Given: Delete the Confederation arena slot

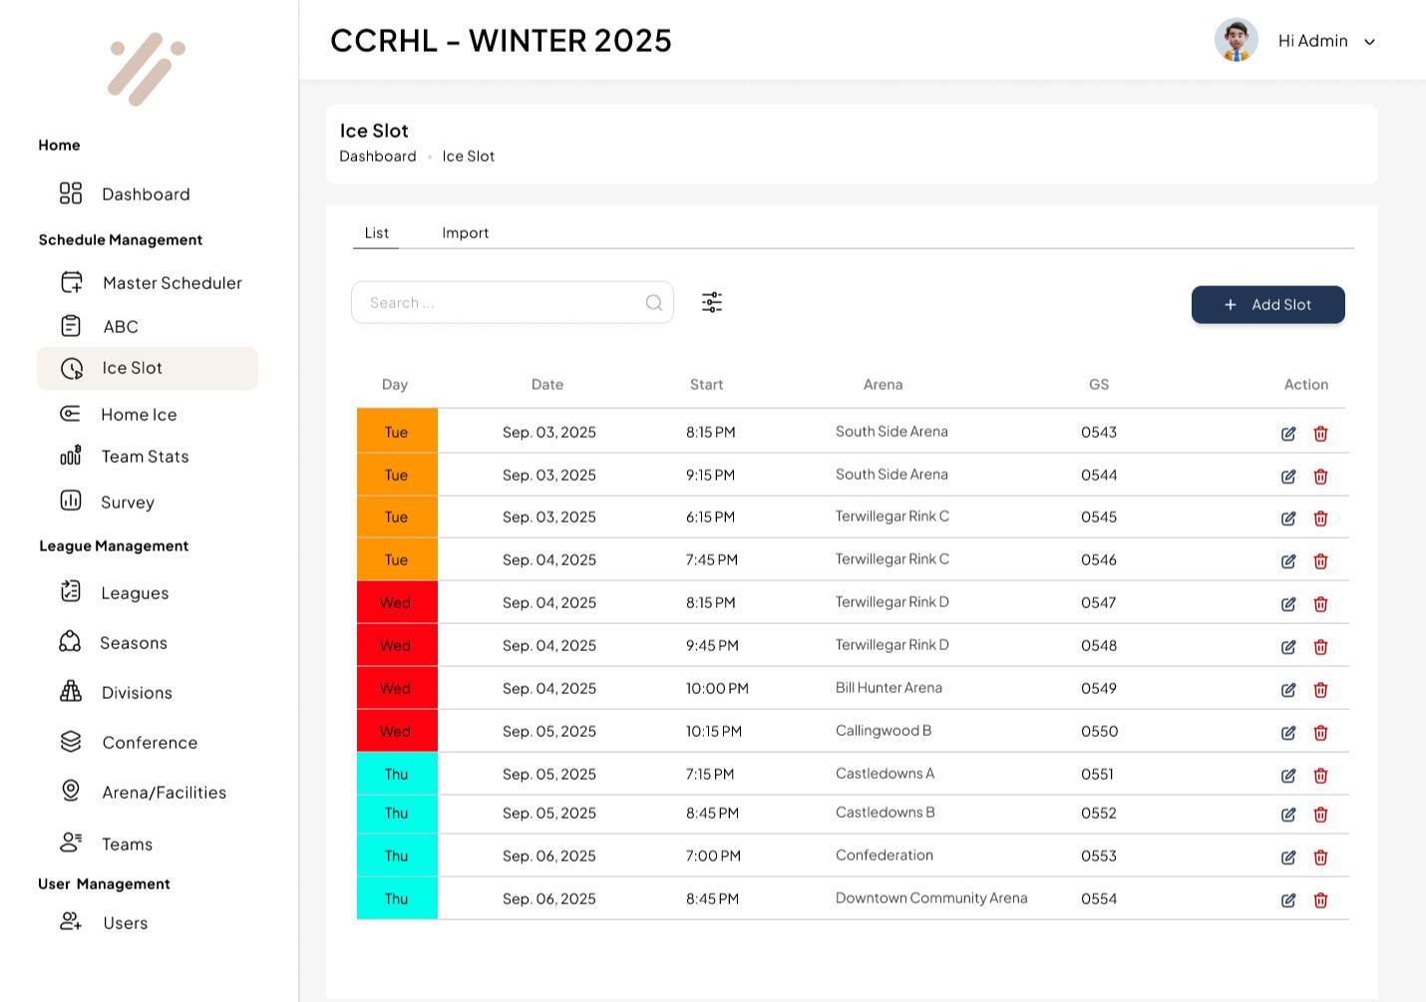Looking at the screenshot, I should tap(1320, 857).
